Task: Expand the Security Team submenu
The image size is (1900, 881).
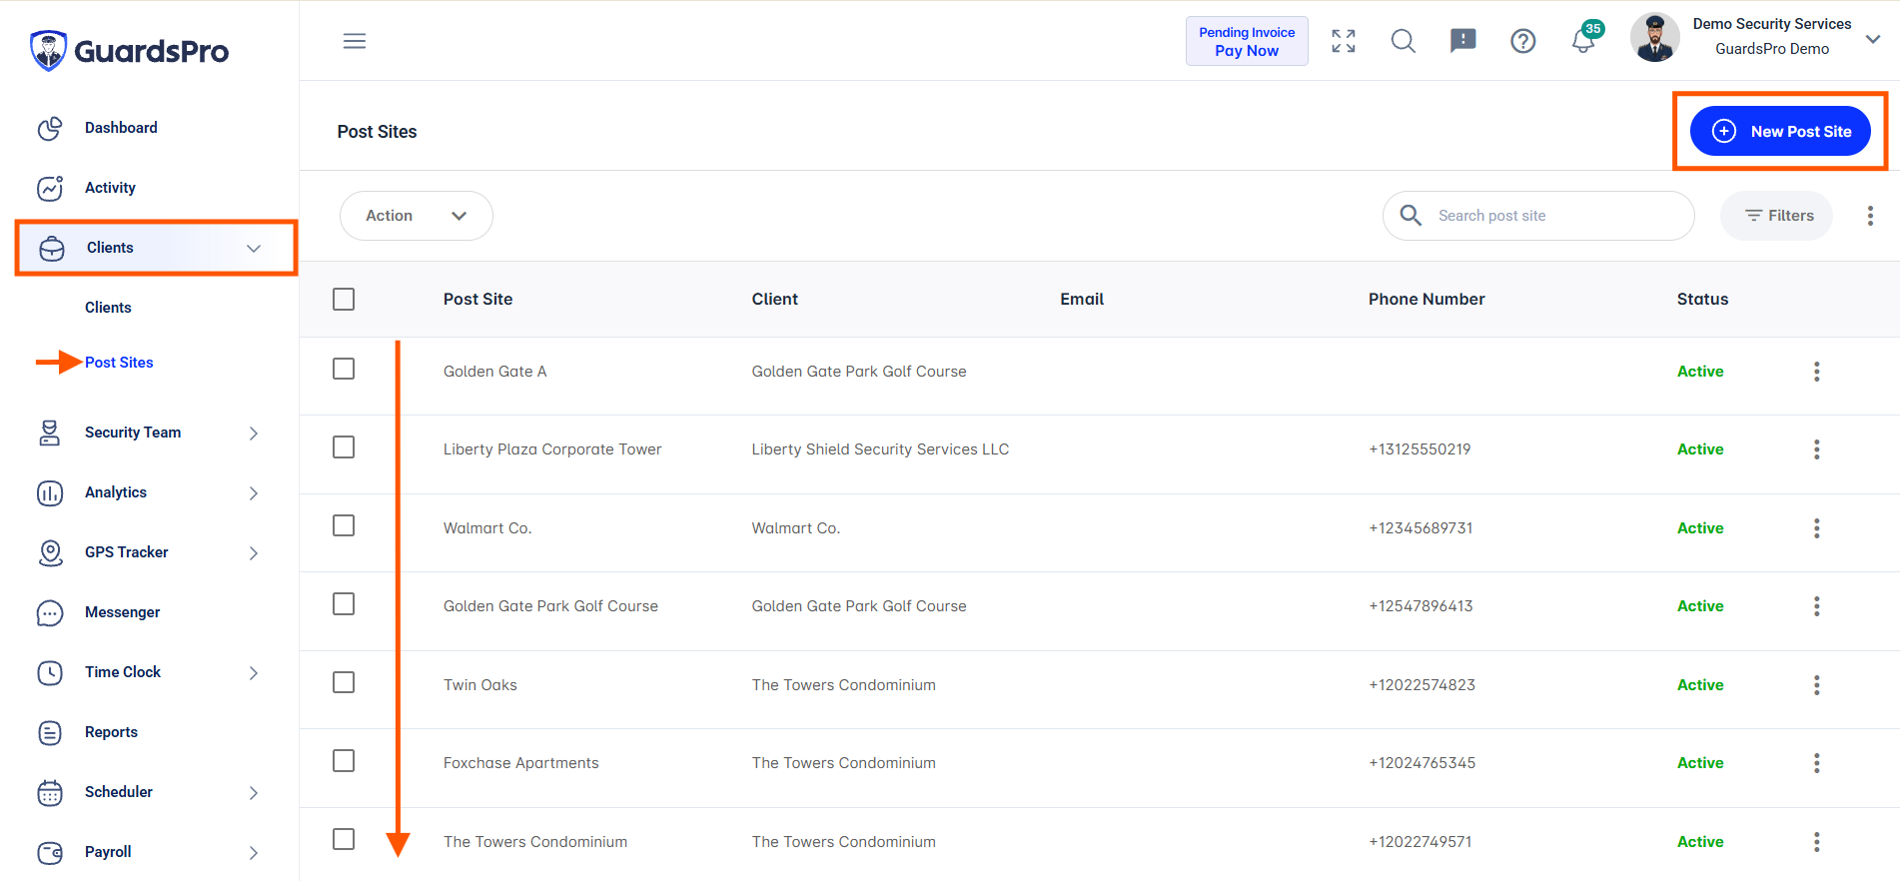Action: tap(254, 433)
